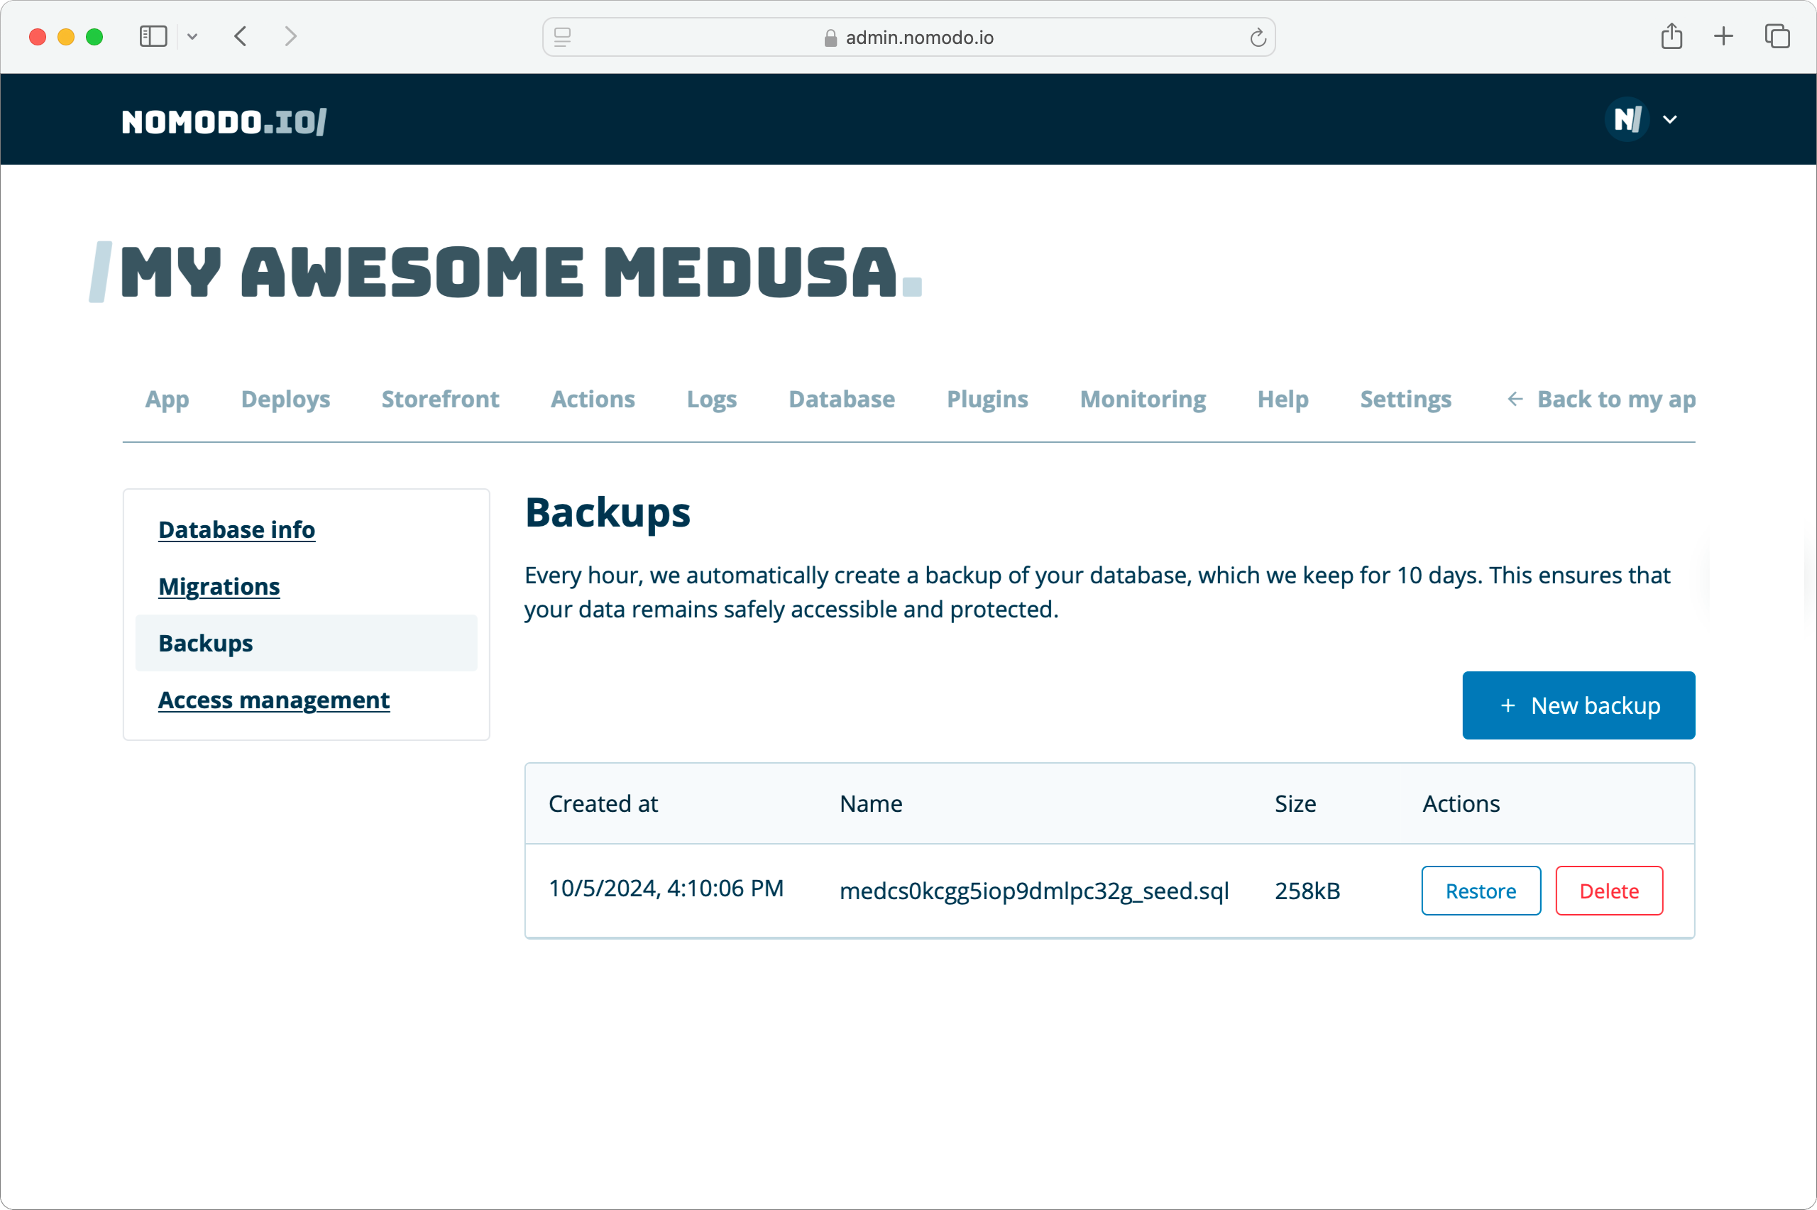This screenshot has width=1817, height=1210.
Task: Open a new browser tab
Action: (x=1722, y=35)
